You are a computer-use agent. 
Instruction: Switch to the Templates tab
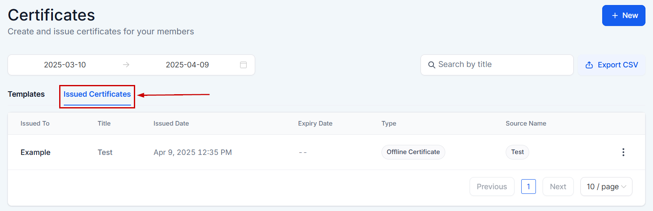click(26, 94)
